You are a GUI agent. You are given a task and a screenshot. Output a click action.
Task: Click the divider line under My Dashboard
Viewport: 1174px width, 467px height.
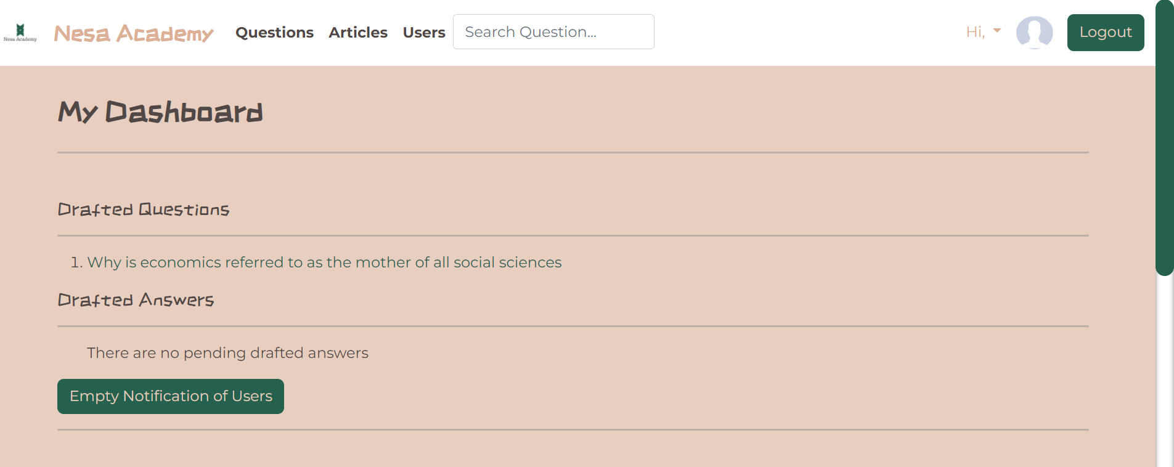coord(573,152)
